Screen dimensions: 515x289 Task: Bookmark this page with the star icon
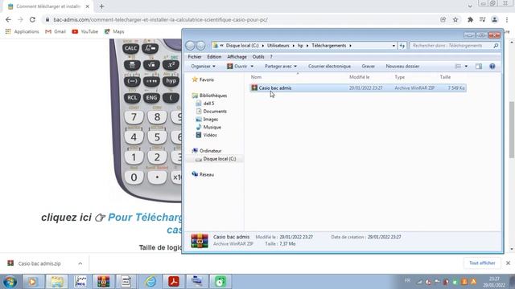click(455, 19)
